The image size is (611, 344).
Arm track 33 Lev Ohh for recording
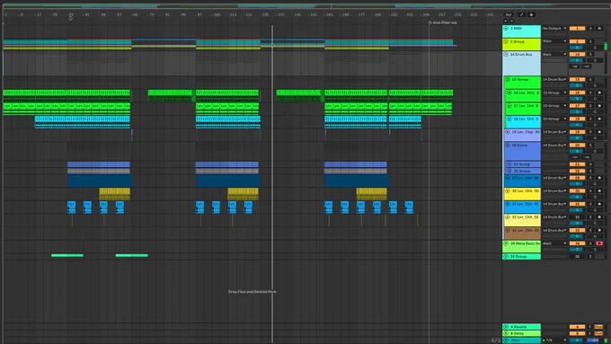coord(599,230)
